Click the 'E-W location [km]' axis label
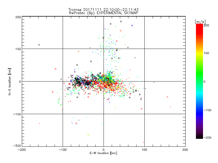This screenshot has width=218, height=163. pos(103,153)
